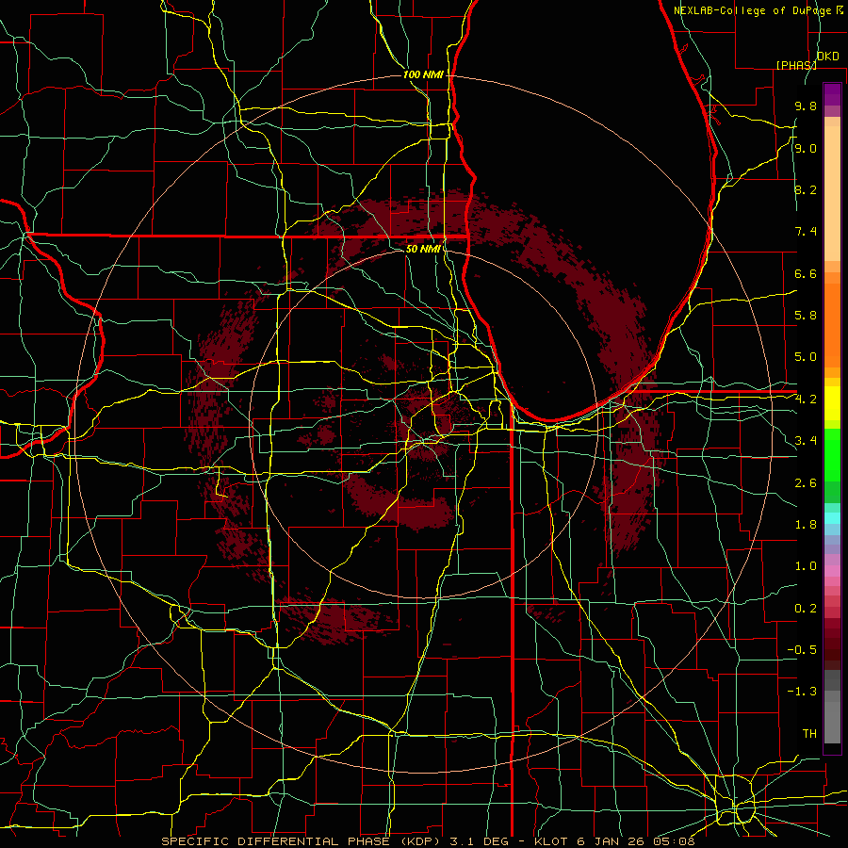Click the 4.2 value on color scale
Viewport: 848px width, 848px height.
click(x=806, y=400)
